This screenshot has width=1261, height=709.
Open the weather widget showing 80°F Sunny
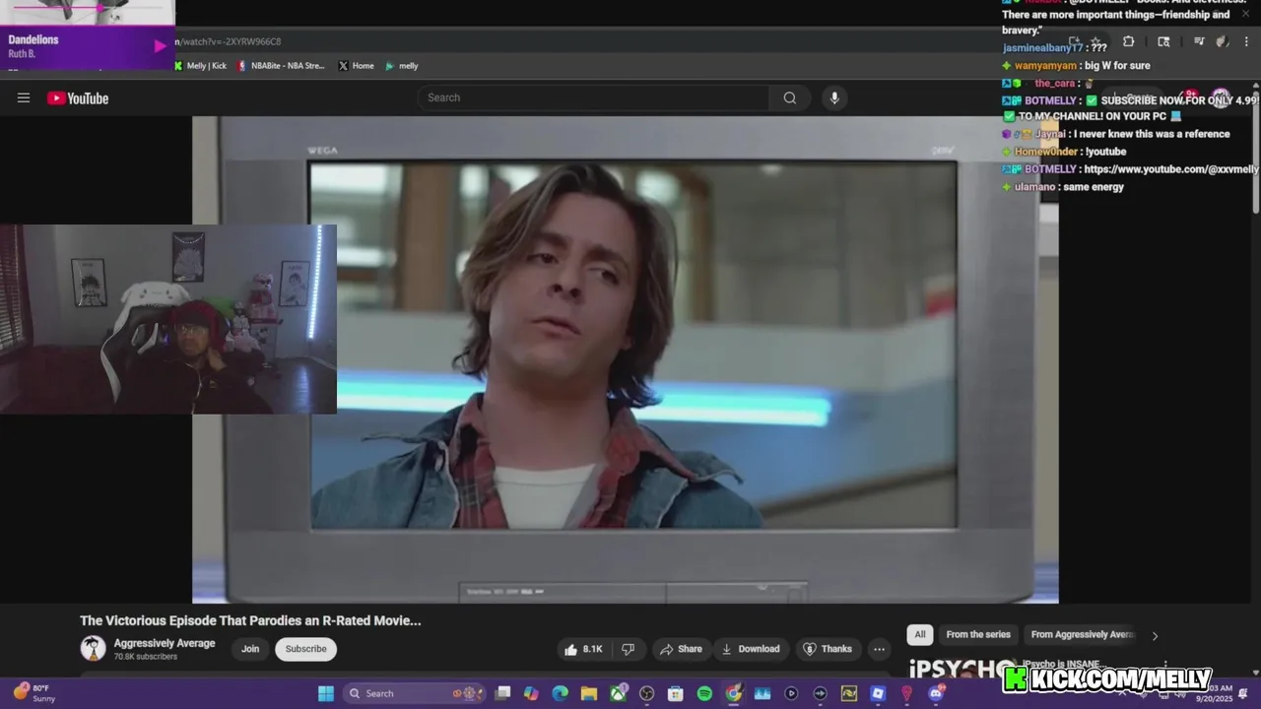tap(34, 693)
